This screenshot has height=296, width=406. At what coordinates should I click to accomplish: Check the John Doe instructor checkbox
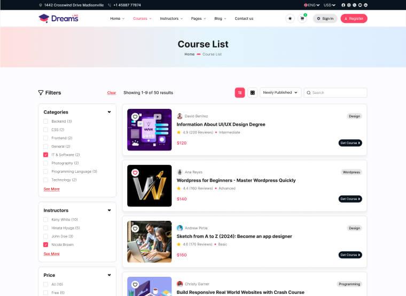tap(45, 236)
